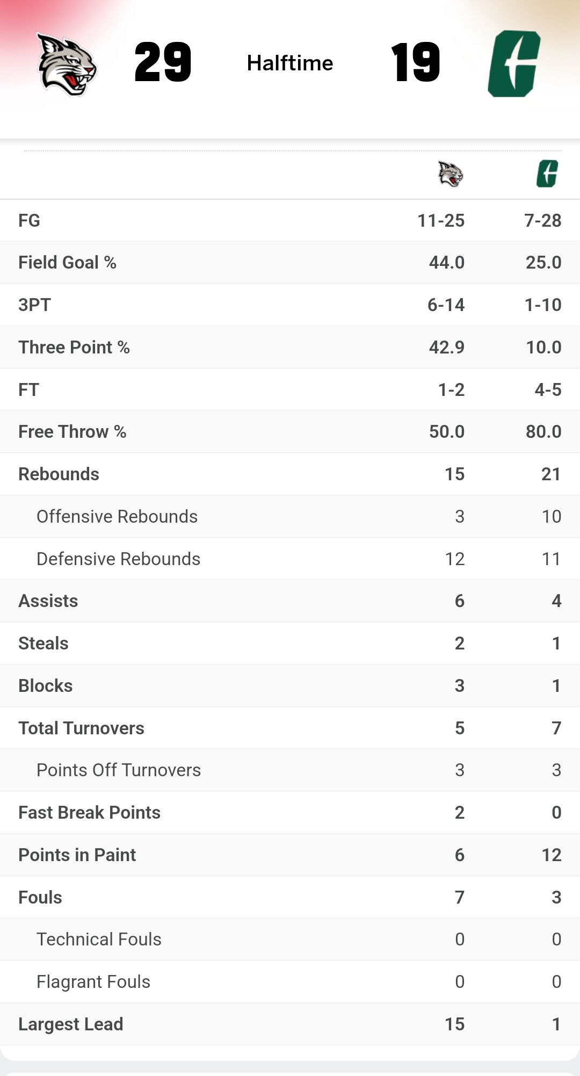Select the small wildcat logo above the stats column
This screenshot has width=580, height=1076.
451,174
